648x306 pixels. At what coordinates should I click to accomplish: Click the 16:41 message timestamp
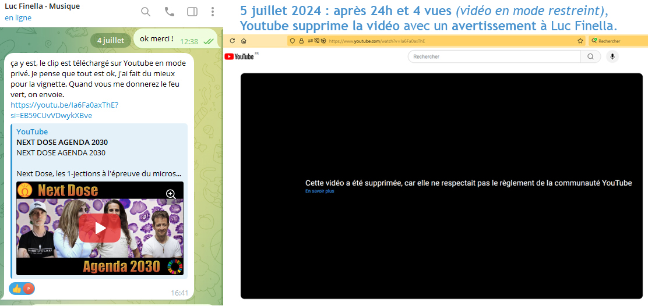click(x=179, y=293)
